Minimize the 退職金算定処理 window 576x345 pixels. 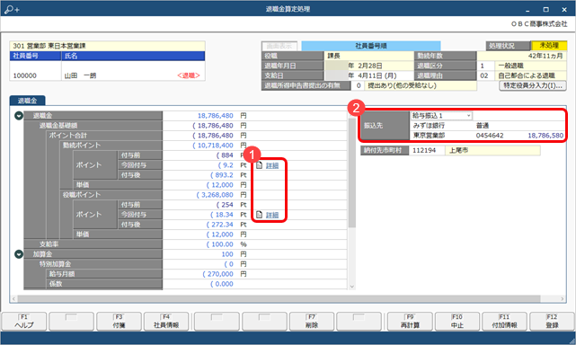pos(527,10)
